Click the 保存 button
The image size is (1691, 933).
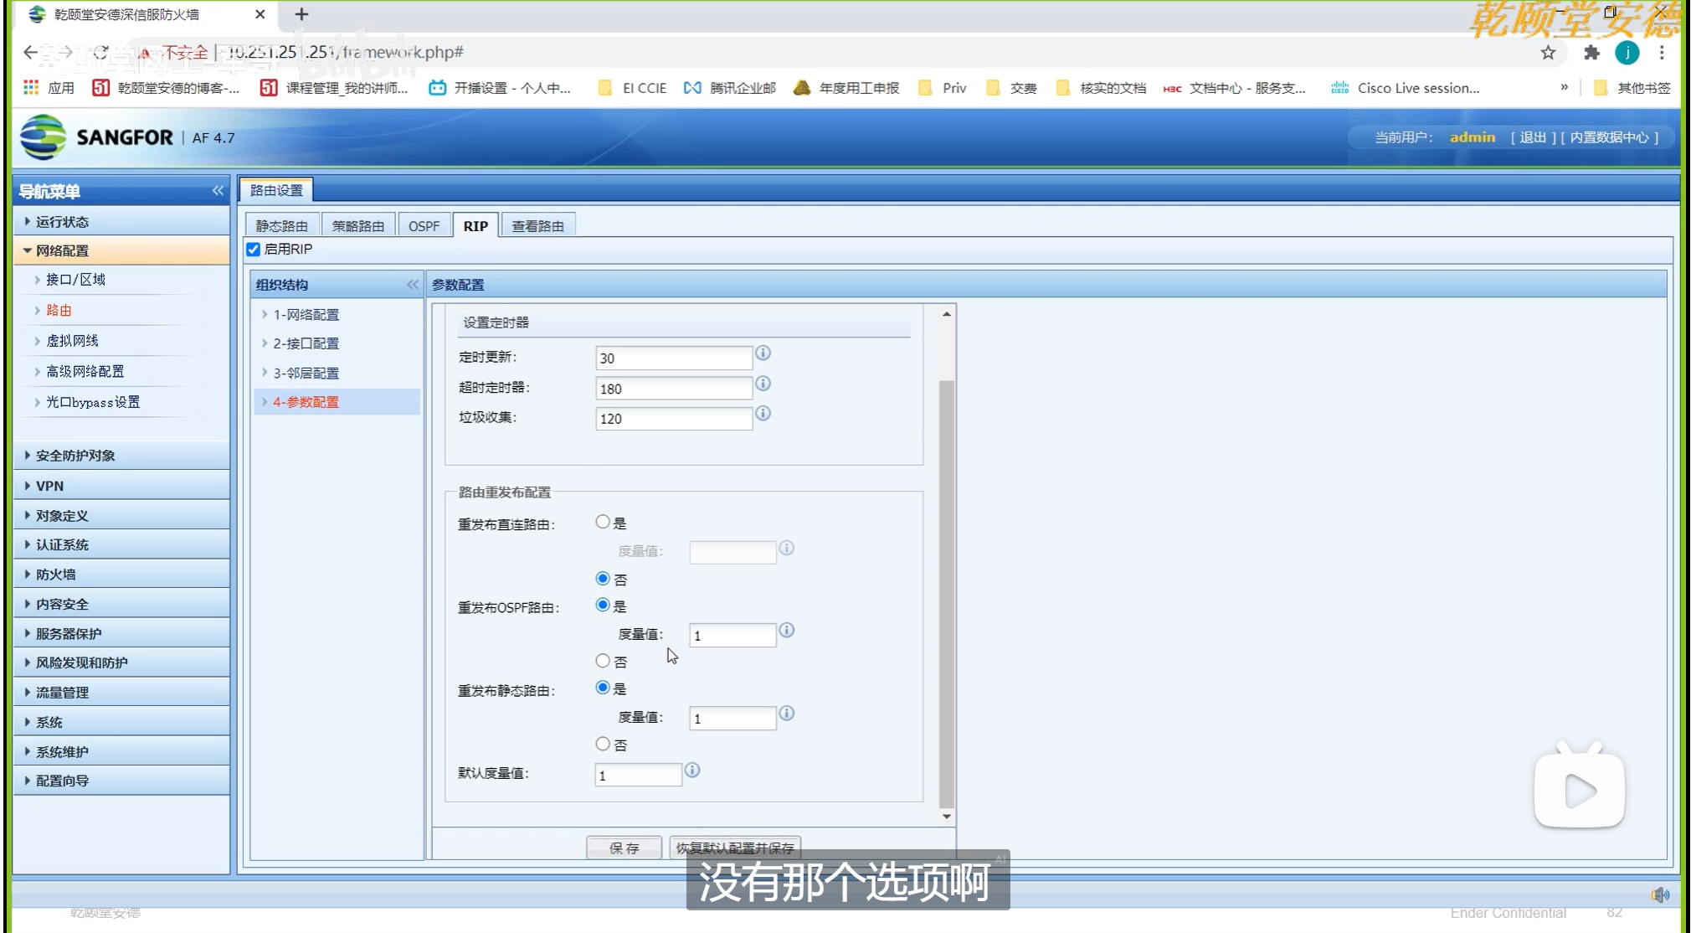point(624,848)
